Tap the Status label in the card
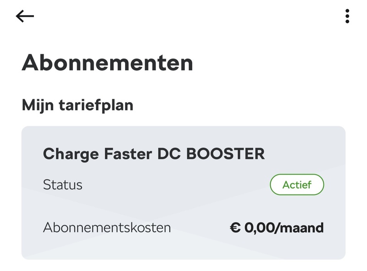Viewport: 367px width, 271px height. tap(62, 185)
